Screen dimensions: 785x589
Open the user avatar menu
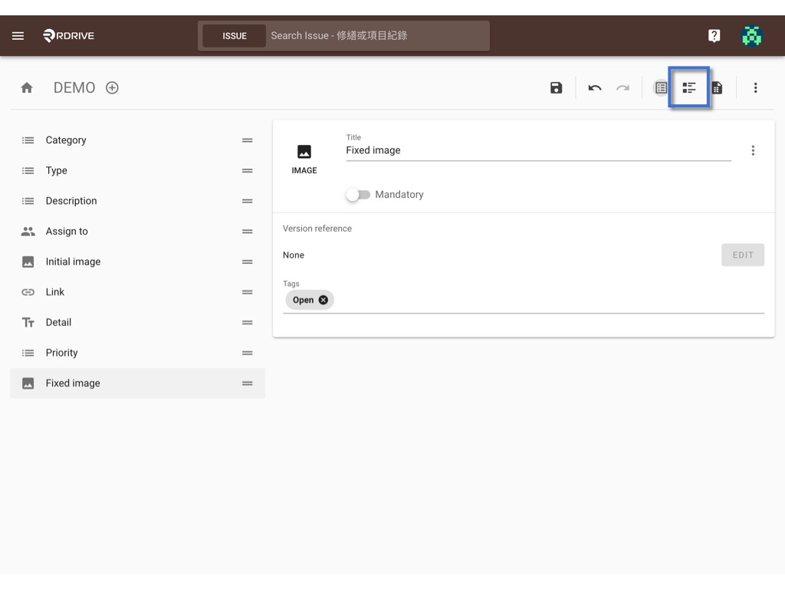point(751,35)
